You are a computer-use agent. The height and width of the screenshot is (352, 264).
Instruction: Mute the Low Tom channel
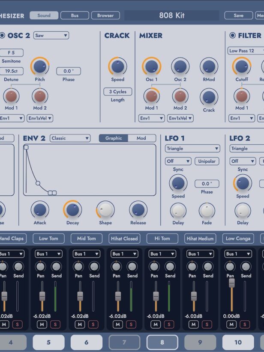click(x=42, y=325)
